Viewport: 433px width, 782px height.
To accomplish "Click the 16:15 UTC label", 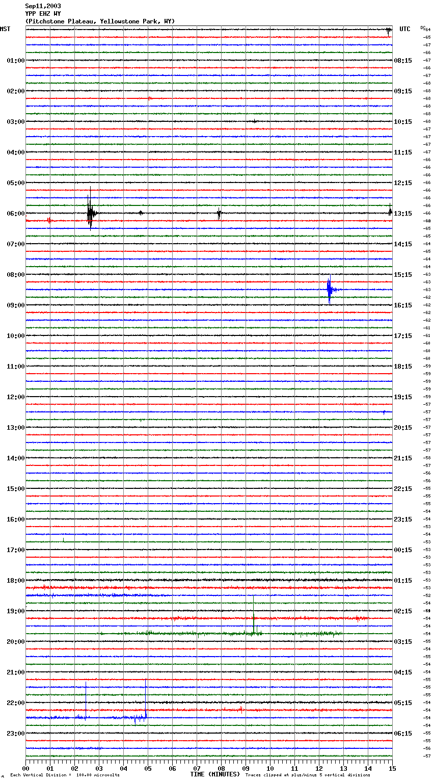I will (x=403, y=305).
